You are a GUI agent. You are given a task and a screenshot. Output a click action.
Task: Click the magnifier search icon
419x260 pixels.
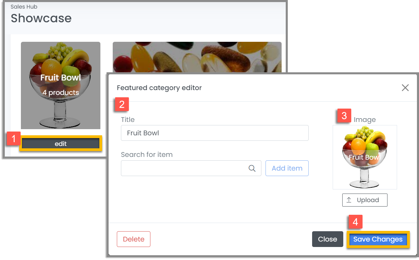pos(252,168)
